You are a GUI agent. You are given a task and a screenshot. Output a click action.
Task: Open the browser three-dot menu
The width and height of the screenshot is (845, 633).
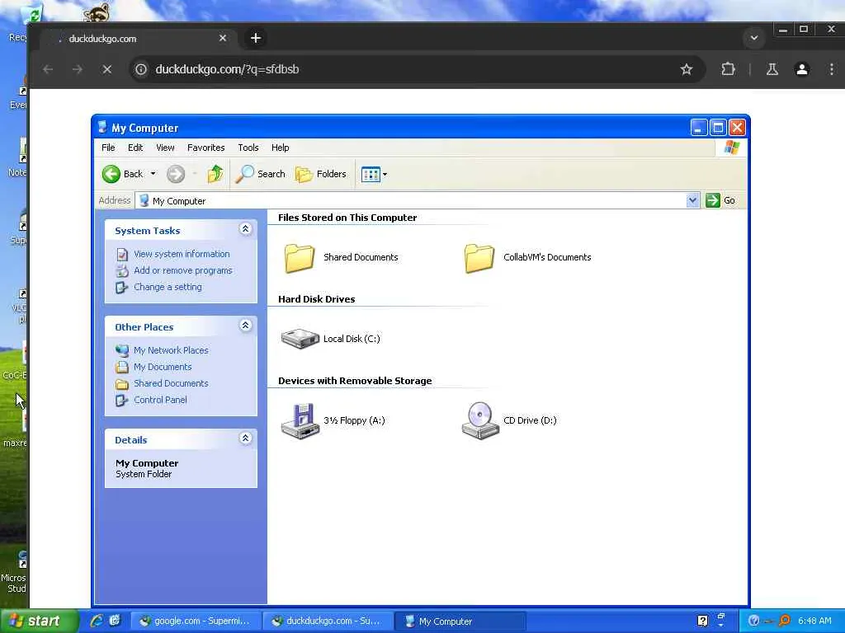832,69
